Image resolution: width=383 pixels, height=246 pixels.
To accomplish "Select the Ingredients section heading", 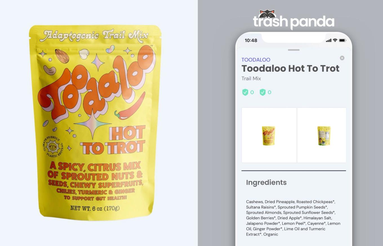I will coord(266,182).
